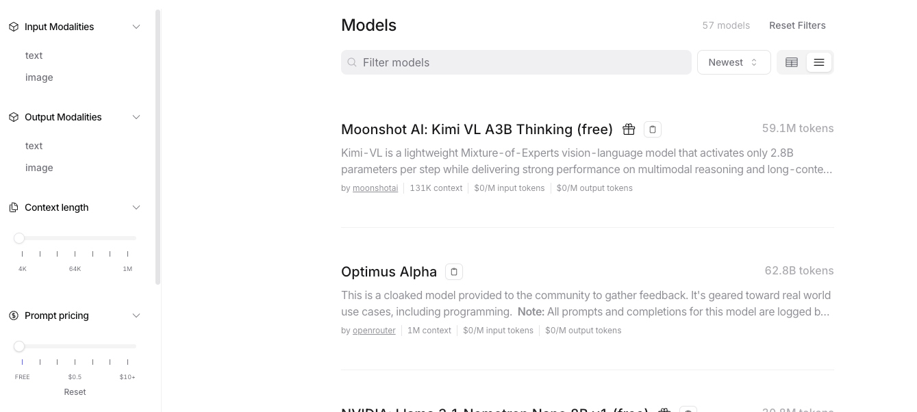Image resolution: width=917 pixels, height=412 pixels.
Task: Copy Optimus Alpha model ID clipboard icon
Action: (454, 272)
